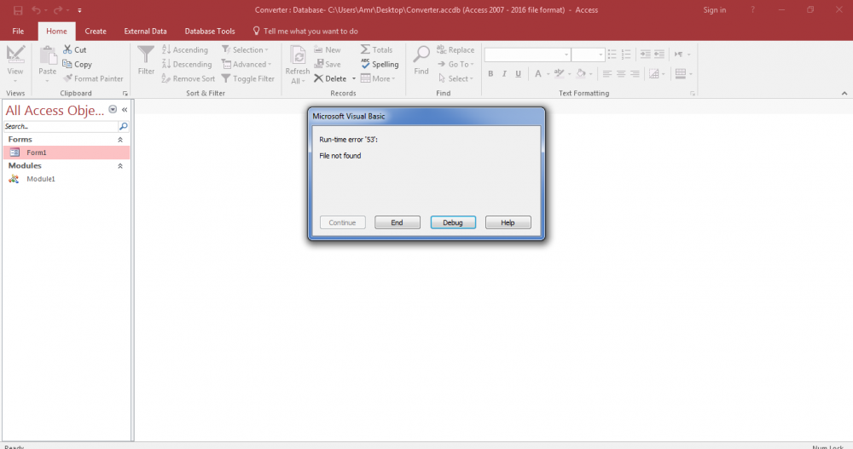Toggle Italic text formatting
Viewport: 853px width, 449px height.
click(x=505, y=74)
